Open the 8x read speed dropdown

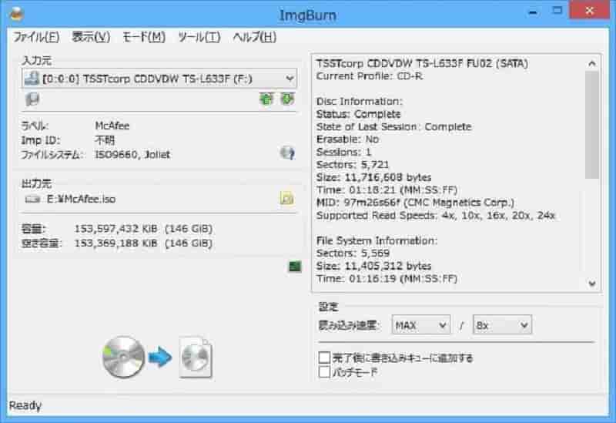(x=503, y=325)
